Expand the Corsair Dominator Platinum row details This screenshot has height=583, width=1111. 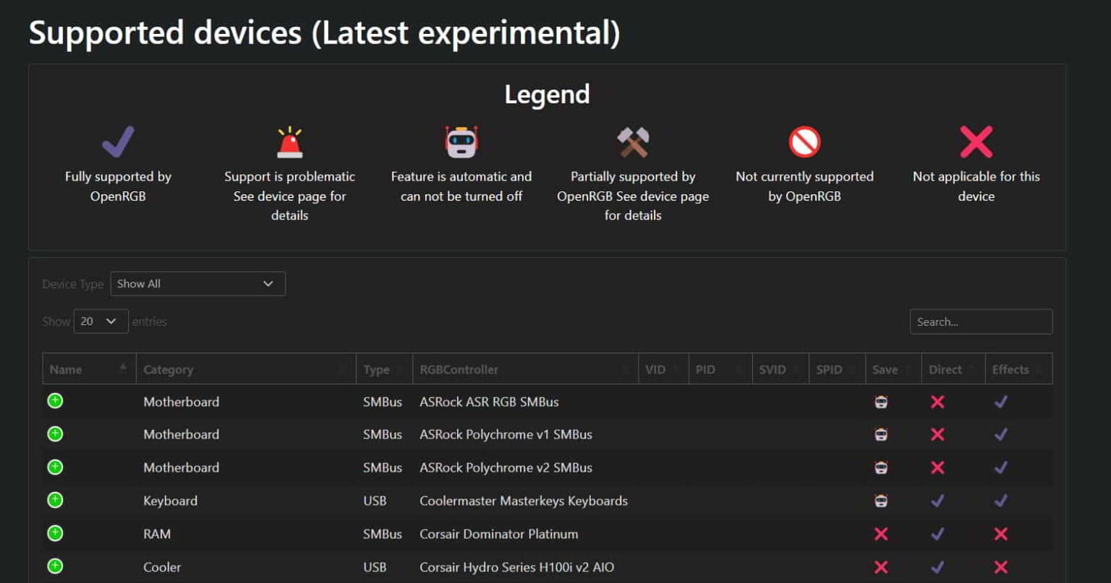[55, 533]
